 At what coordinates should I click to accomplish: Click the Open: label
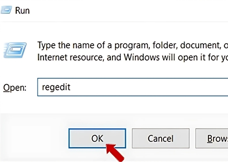coord(15,87)
